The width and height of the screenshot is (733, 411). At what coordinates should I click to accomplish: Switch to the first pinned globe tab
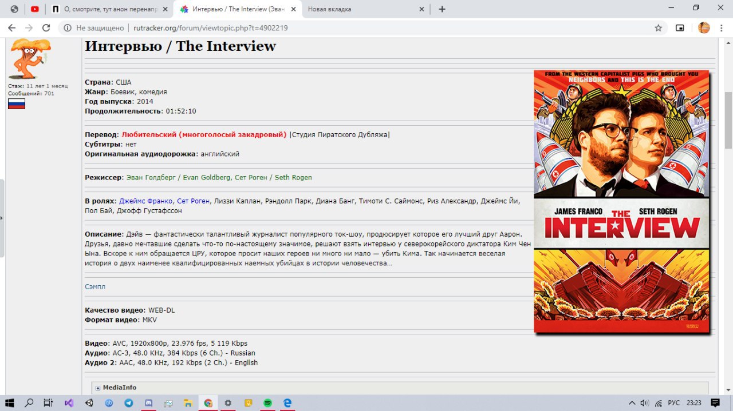pos(14,9)
